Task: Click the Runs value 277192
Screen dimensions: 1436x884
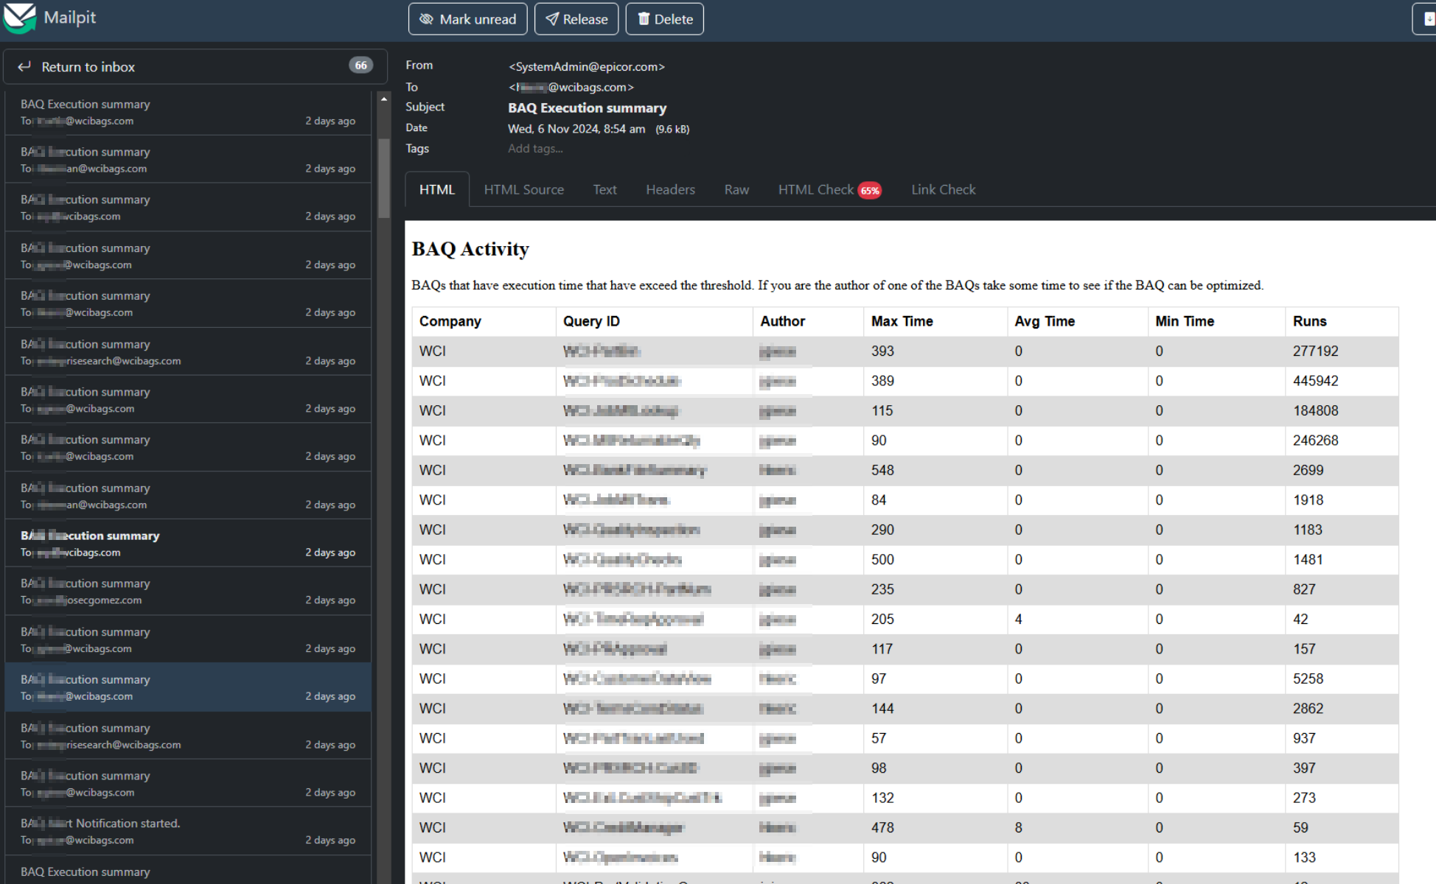Action: (x=1315, y=351)
